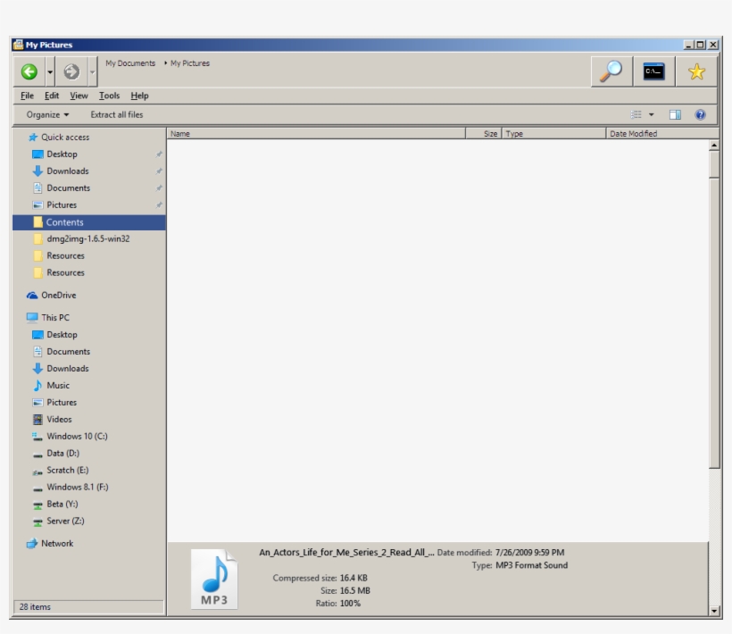Image resolution: width=732 pixels, height=634 pixels.
Task: Select the Windows 10 (C:) drive
Action: pyautogui.click(x=77, y=437)
